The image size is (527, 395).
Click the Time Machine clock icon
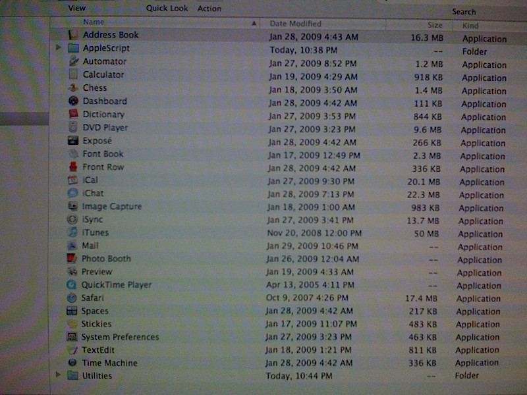(x=72, y=363)
